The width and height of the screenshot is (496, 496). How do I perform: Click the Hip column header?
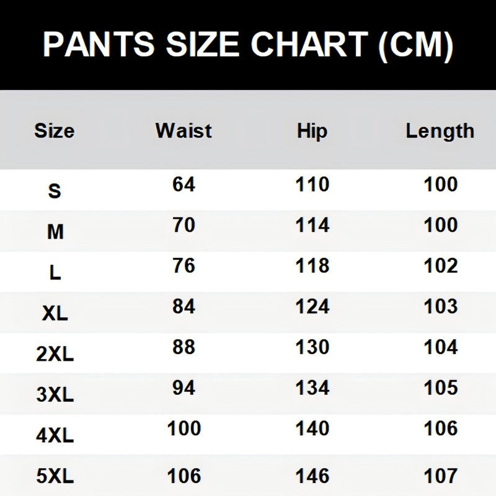312,131
